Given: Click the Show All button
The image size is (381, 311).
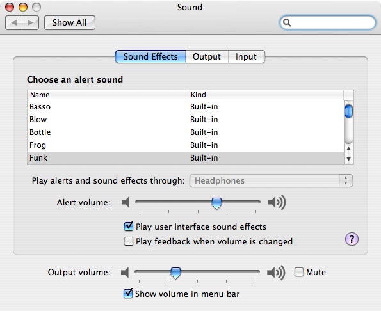Looking at the screenshot, I should pos(70,23).
